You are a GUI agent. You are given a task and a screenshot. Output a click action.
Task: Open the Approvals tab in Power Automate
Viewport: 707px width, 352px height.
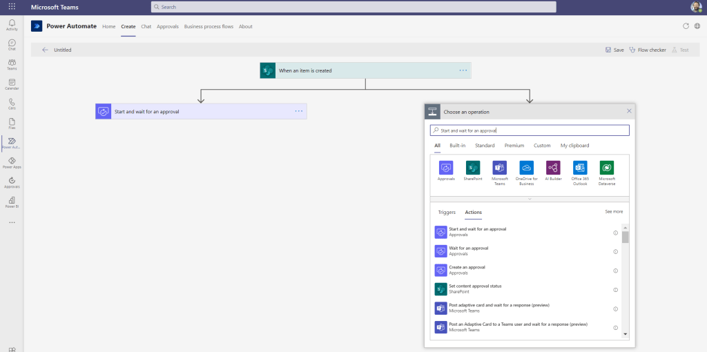click(168, 26)
